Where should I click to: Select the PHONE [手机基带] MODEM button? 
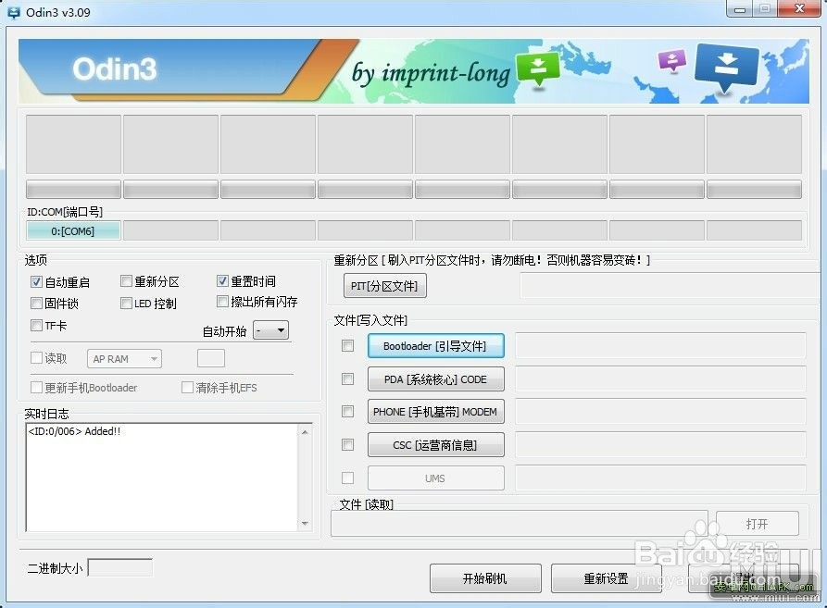(435, 412)
